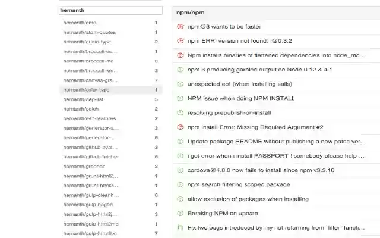Viewport: 380px width, 238px height.
Task: Open the npm/npm header link
Action: pyautogui.click(x=190, y=12)
